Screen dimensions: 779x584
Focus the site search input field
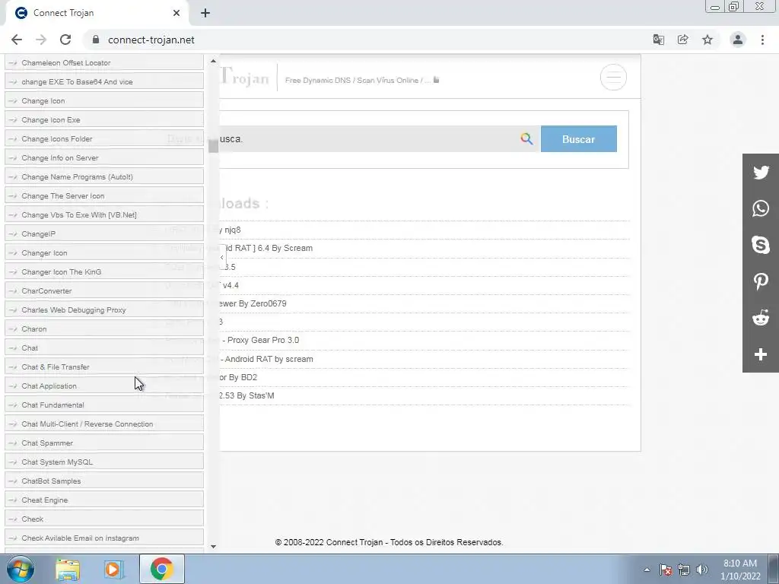tap(367, 139)
